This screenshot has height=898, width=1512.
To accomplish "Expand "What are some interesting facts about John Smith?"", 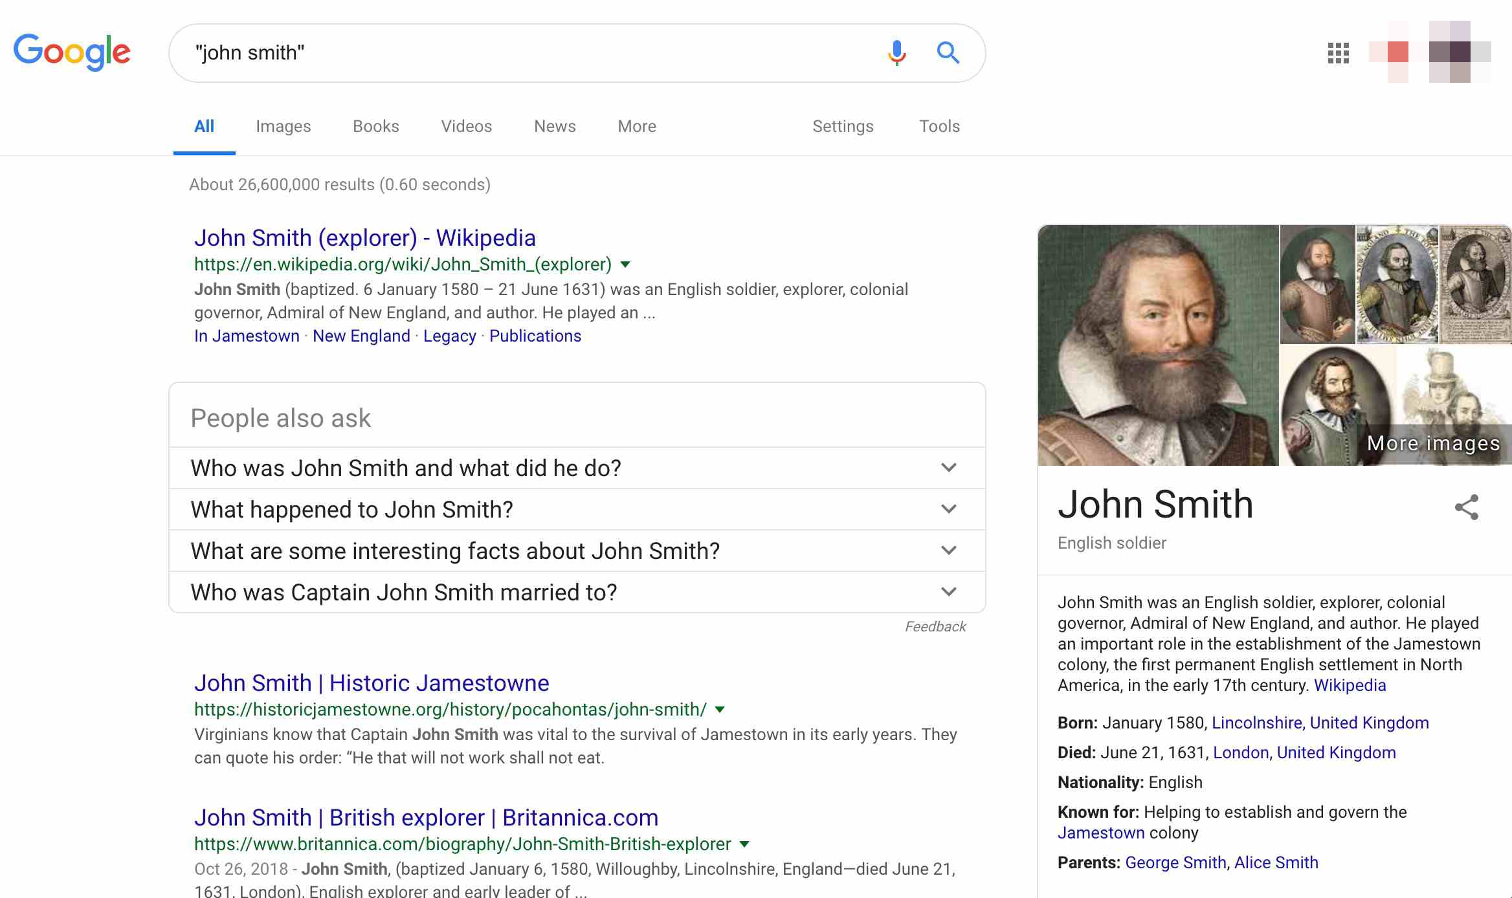I will coord(577,551).
